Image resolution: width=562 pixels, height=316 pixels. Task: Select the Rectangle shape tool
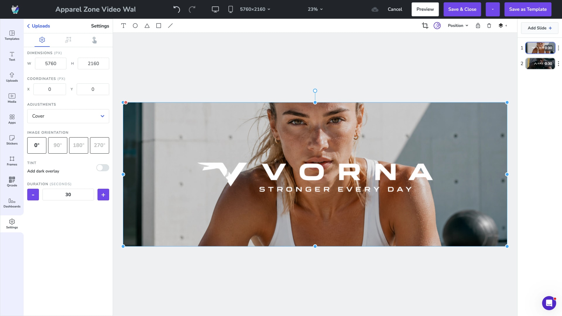(x=159, y=26)
